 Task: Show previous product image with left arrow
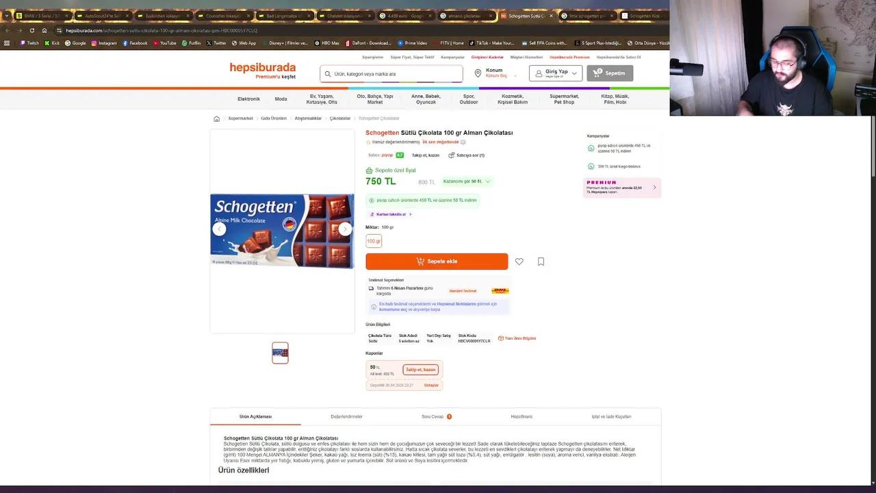click(219, 229)
